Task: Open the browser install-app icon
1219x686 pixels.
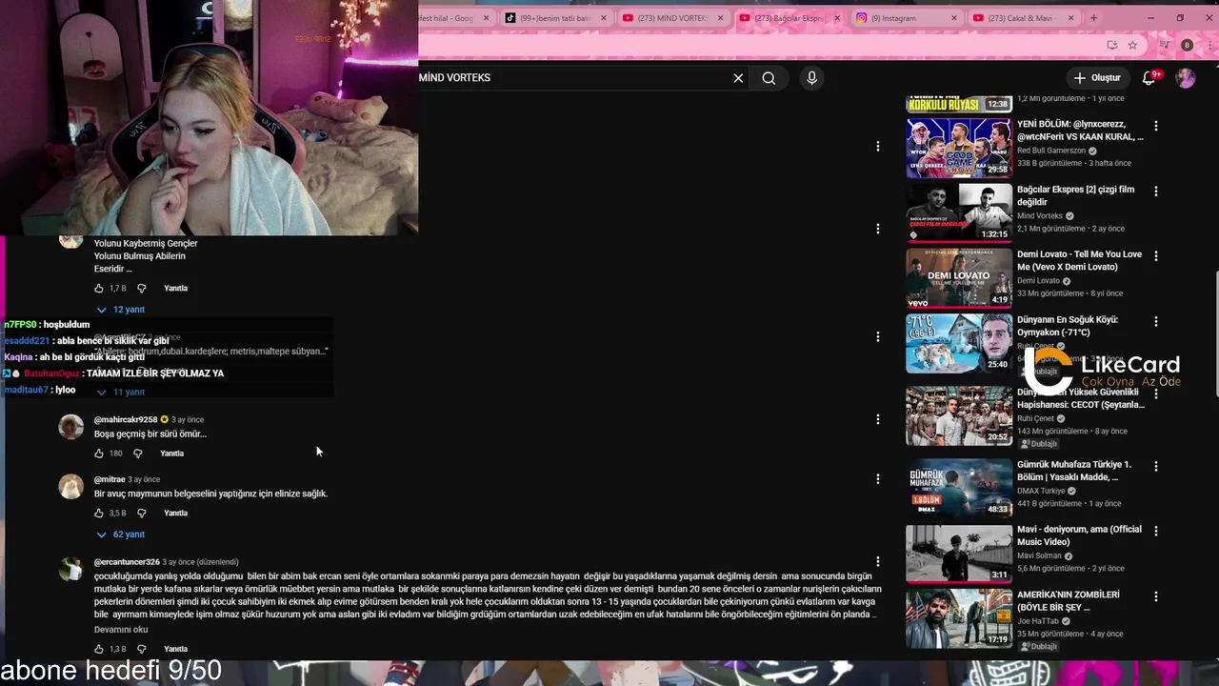Action: (x=1111, y=45)
